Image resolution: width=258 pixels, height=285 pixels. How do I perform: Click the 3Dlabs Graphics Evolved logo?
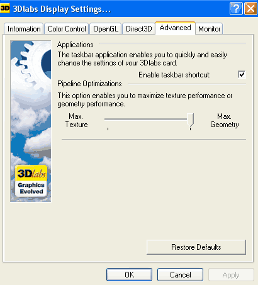[31, 181]
